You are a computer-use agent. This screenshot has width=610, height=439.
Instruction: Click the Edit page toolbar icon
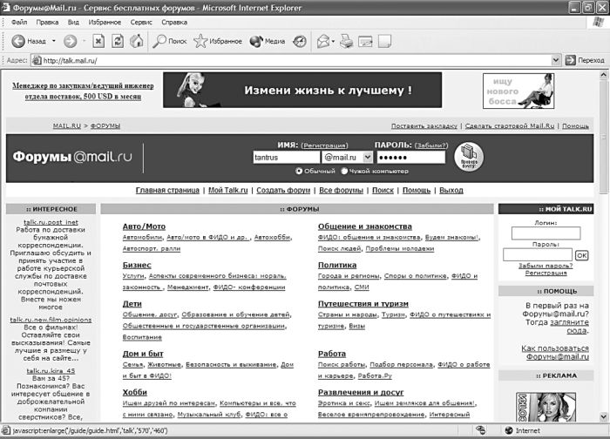click(x=365, y=41)
